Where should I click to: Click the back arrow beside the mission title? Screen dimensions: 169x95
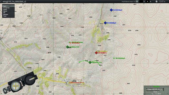pos(1,2)
